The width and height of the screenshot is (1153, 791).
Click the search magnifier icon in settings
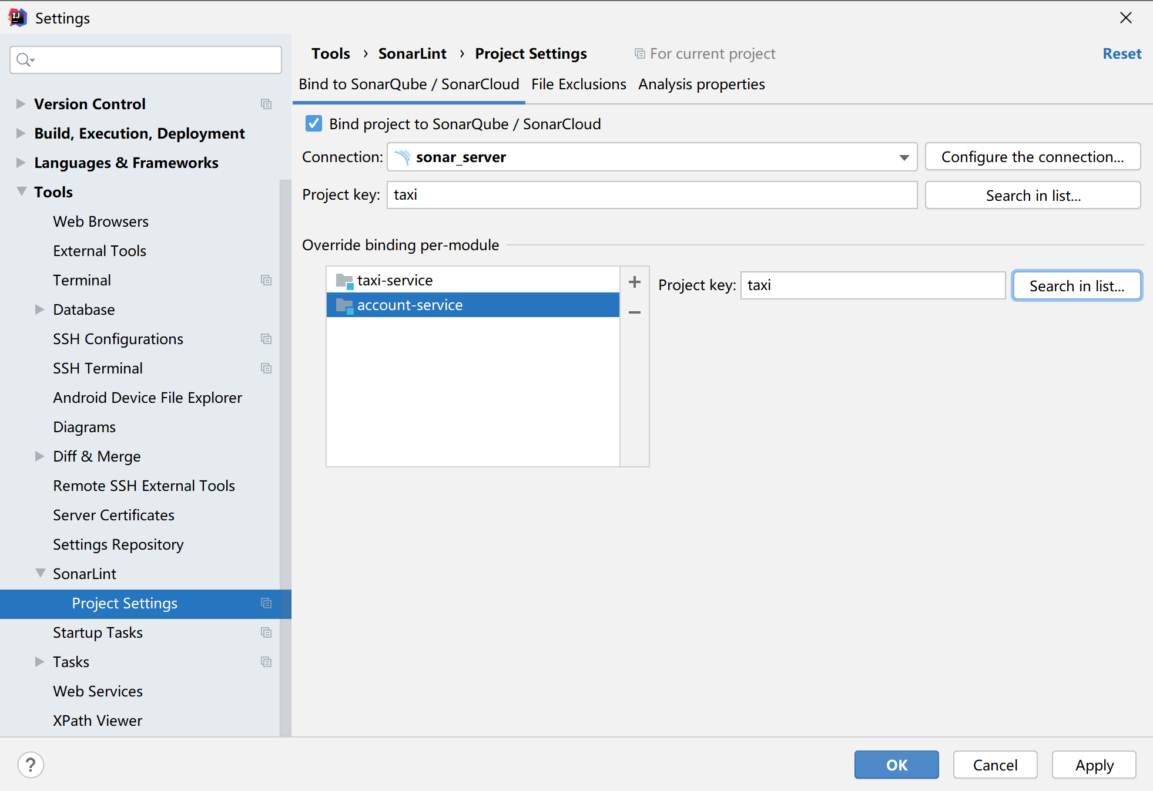point(24,60)
